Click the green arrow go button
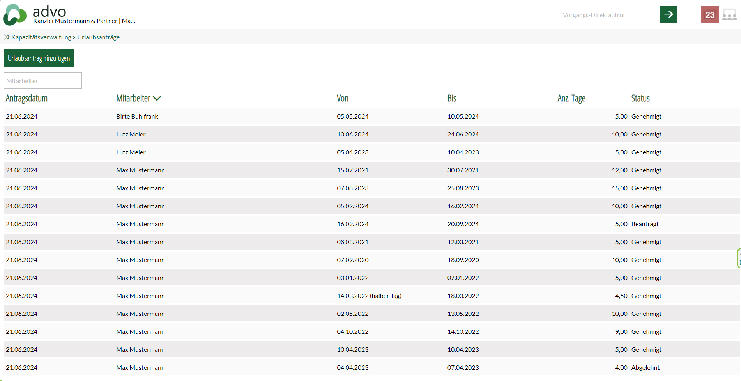Image resolution: width=741 pixels, height=381 pixels. pos(668,15)
